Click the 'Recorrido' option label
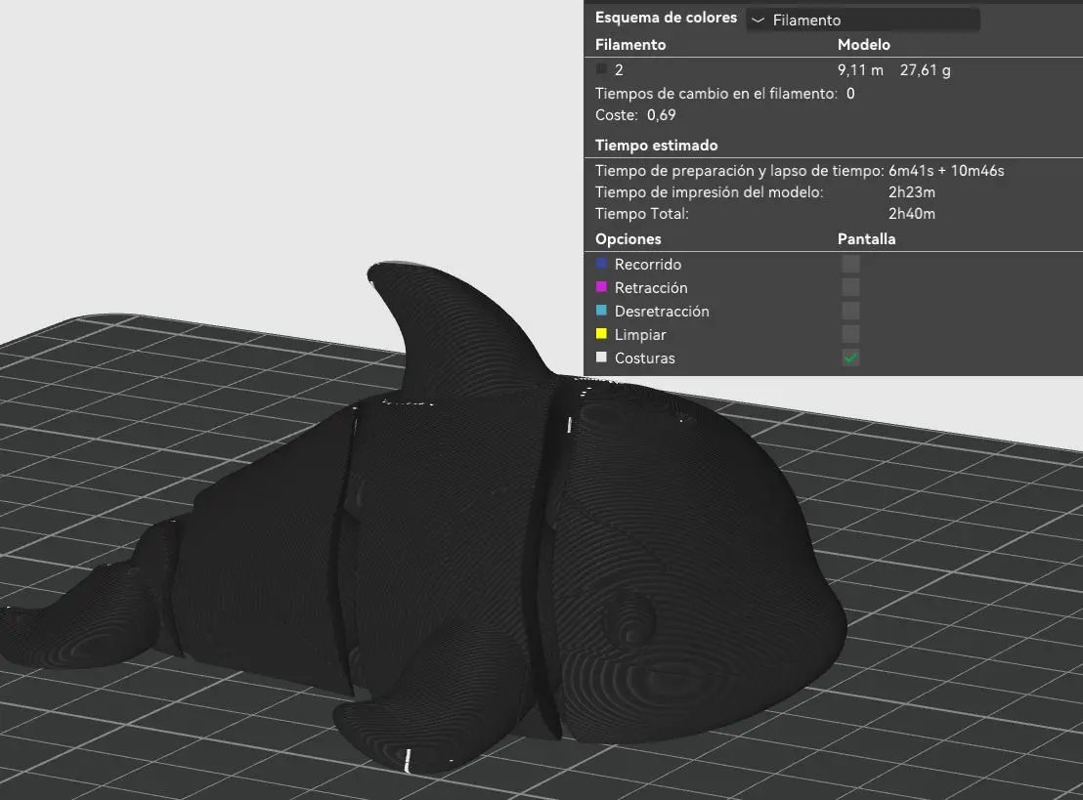 [648, 265]
